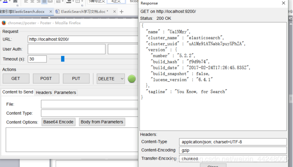Screen dimensions: 293x167
Task: Click the File path input field
Action: click(90, 104)
